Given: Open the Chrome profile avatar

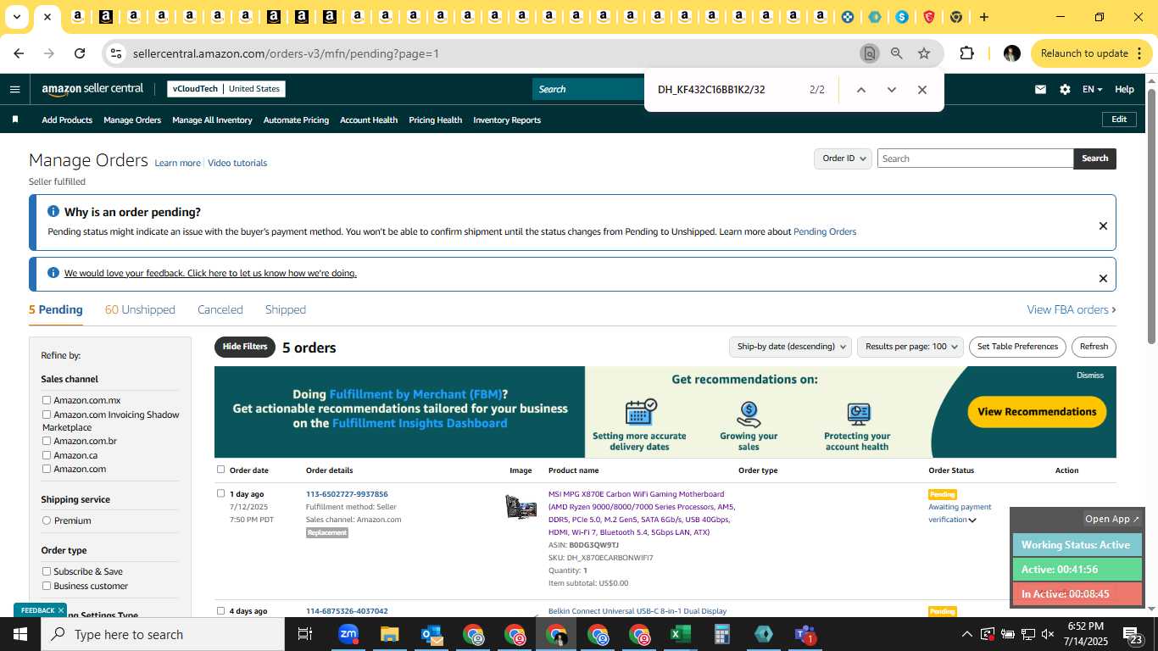Looking at the screenshot, I should pyautogui.click(x=1011, y=53).
